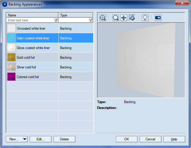Open the Type column filter icon

click(x=90, y=20)
